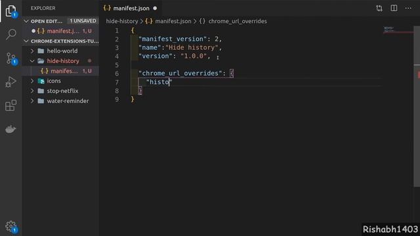Click the stop-netflix folder name
The image size is (420, 236).
[62, 91]
